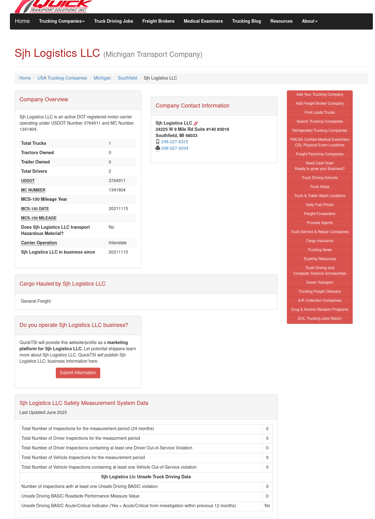Select Process Agents in sidebar
Image resolution: width=375 pixels, height=519 pixels.
click(x=319, y=223)
